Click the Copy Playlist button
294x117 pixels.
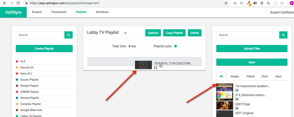pos(174,33)
